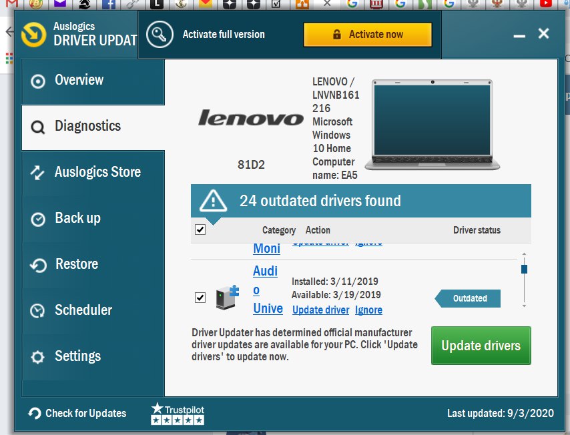The height and width of the screenshot is (435, 570).
Task: Click the Lenovo logo
Action: [251, 118]
